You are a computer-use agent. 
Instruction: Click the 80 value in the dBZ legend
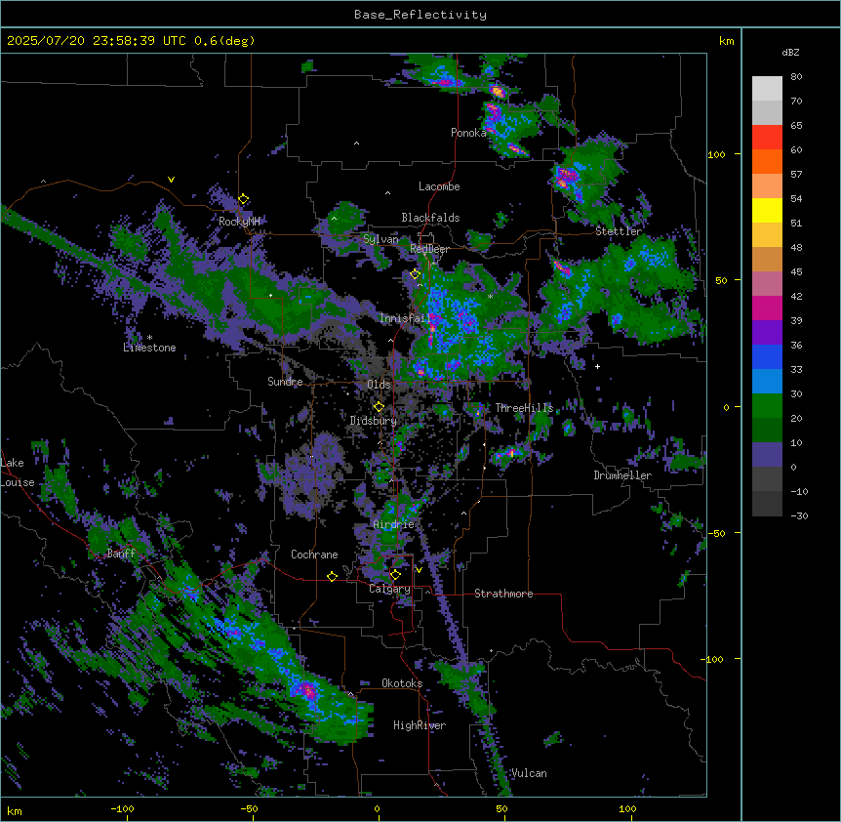(796, 77)
